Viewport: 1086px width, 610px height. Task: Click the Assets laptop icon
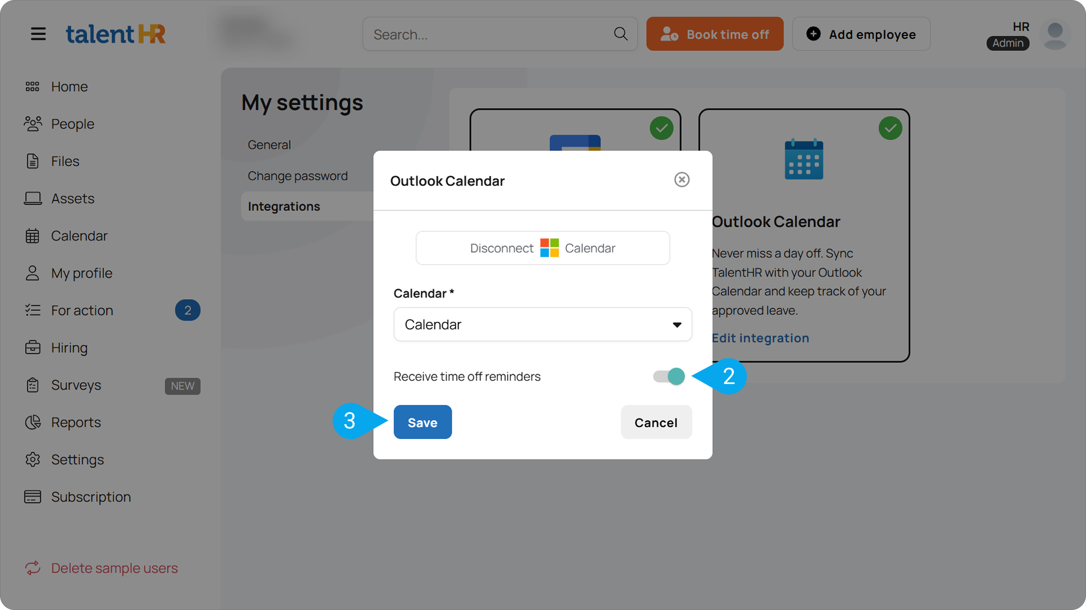coord(33,198)
